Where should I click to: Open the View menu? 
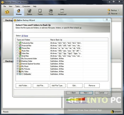click(x=11, y=6)
